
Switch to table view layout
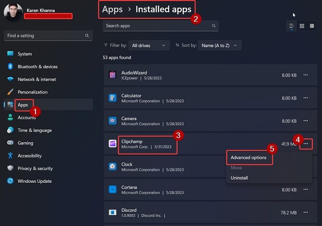pyautogui.click(x=312, y=26)
